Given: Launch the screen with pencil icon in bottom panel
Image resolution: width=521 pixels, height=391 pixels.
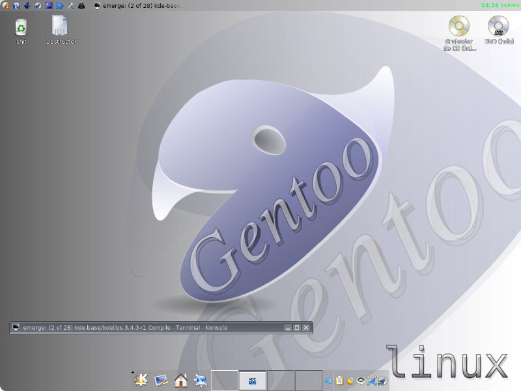Looking at the screenshot, I should [161, 381].
